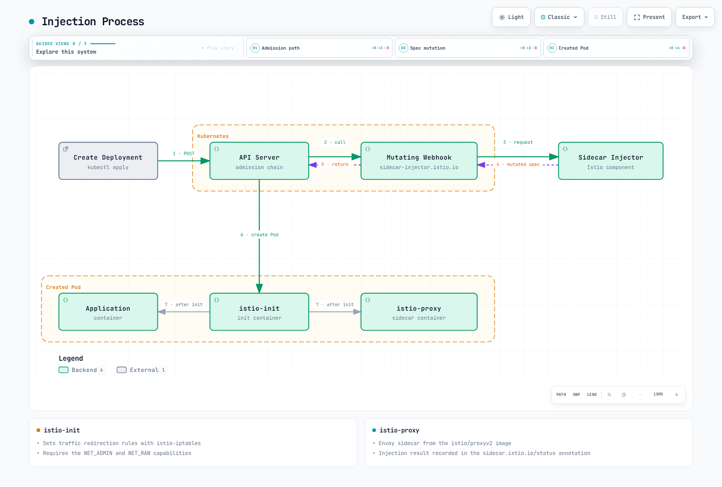
Task: Click the '6 · create Pod' edge label
Action: 259,235
